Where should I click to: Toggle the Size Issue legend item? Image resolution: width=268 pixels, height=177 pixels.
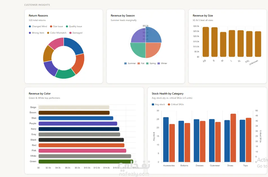56,26
